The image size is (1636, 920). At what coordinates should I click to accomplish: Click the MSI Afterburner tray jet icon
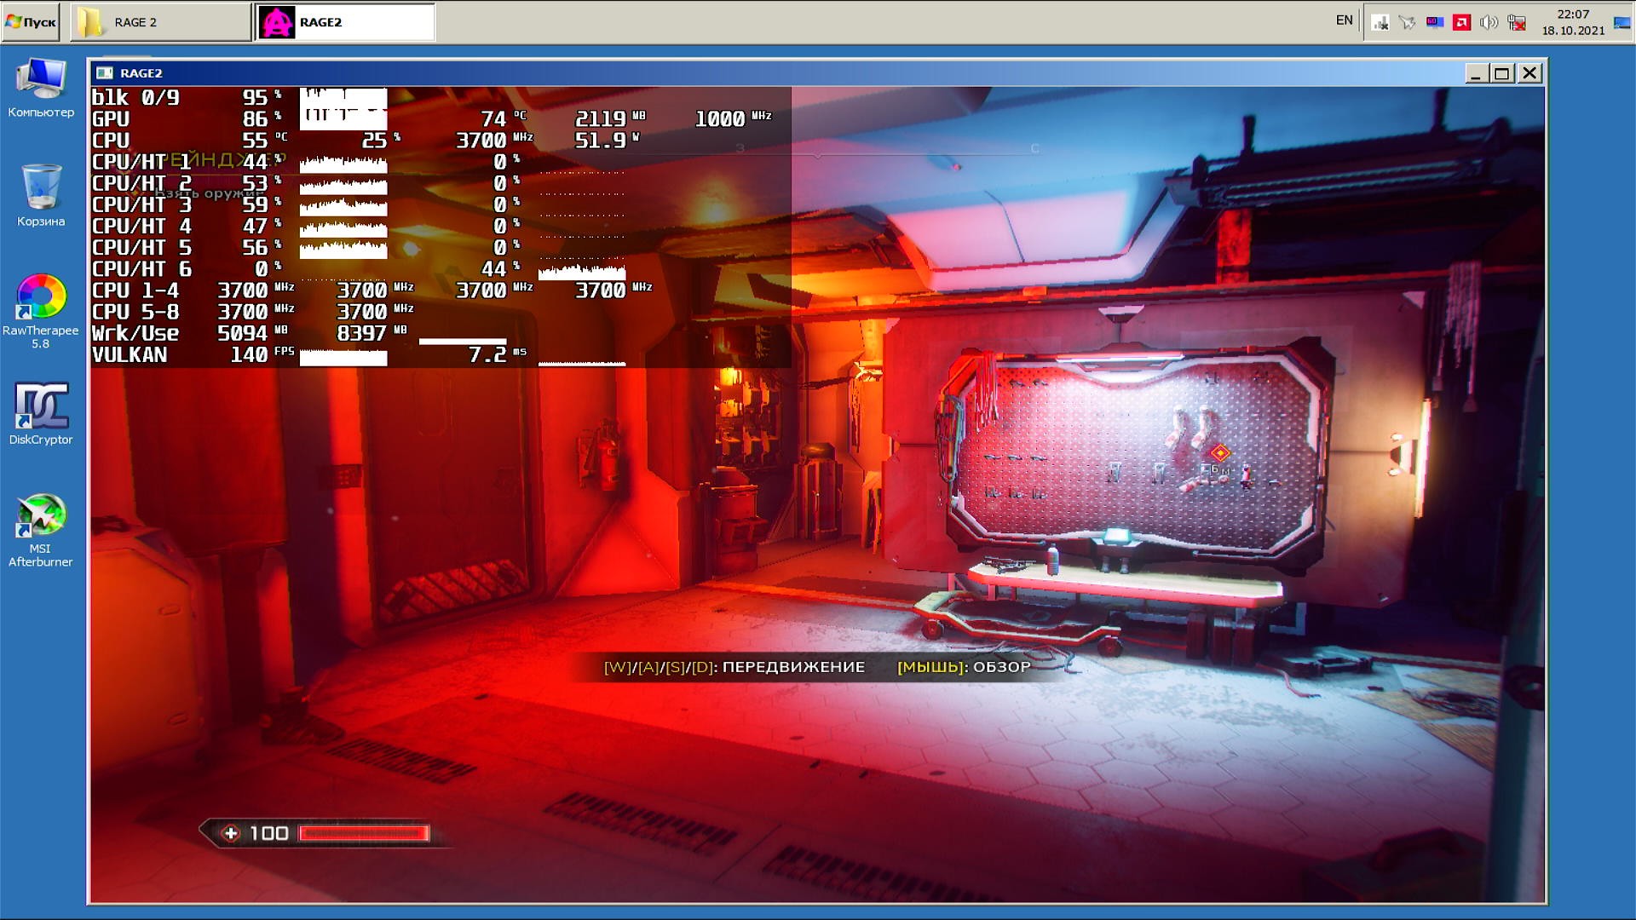(x=1407, y=22)
